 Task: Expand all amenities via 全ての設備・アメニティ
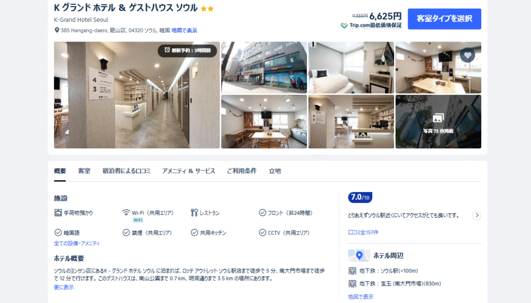click(77, 243)
